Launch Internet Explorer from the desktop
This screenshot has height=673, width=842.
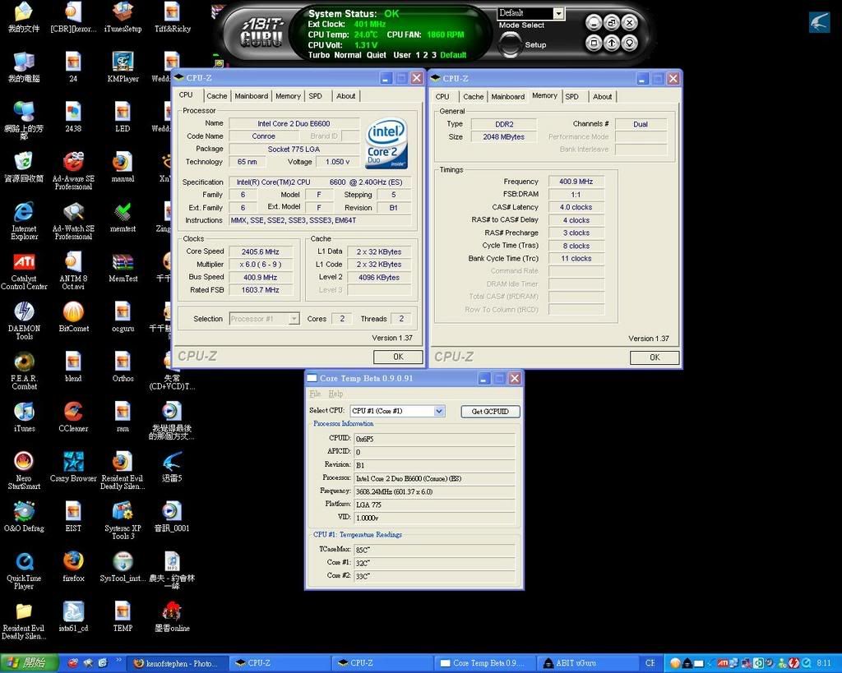[24, 220]
